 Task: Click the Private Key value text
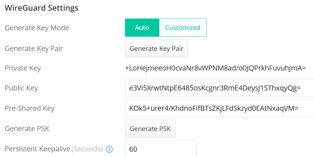click(x=215, y=68)
